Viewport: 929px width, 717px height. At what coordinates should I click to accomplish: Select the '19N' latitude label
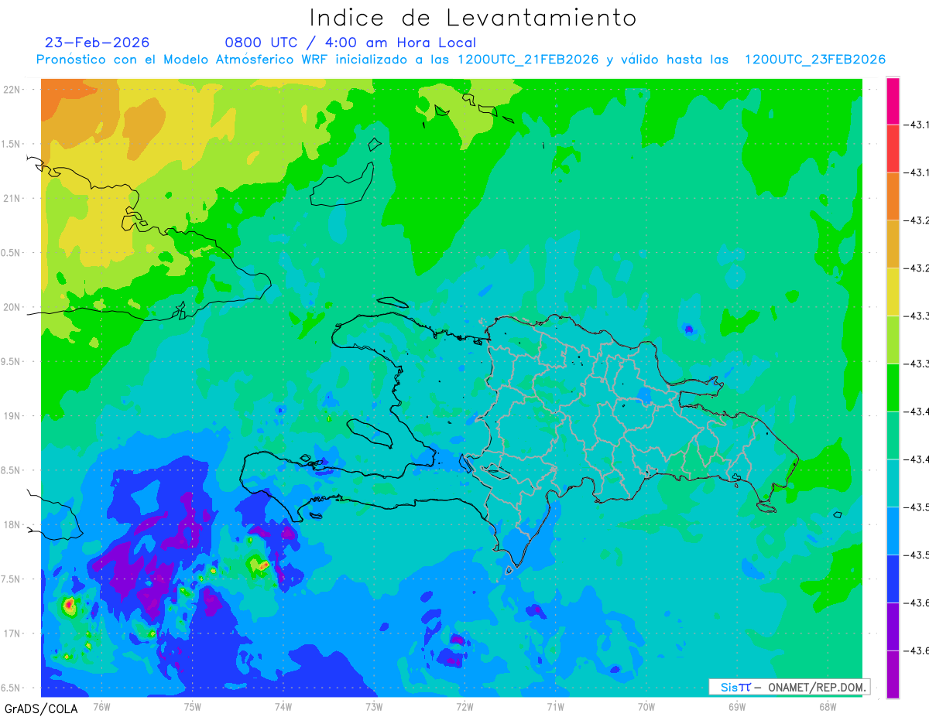(x=11, y=416)
